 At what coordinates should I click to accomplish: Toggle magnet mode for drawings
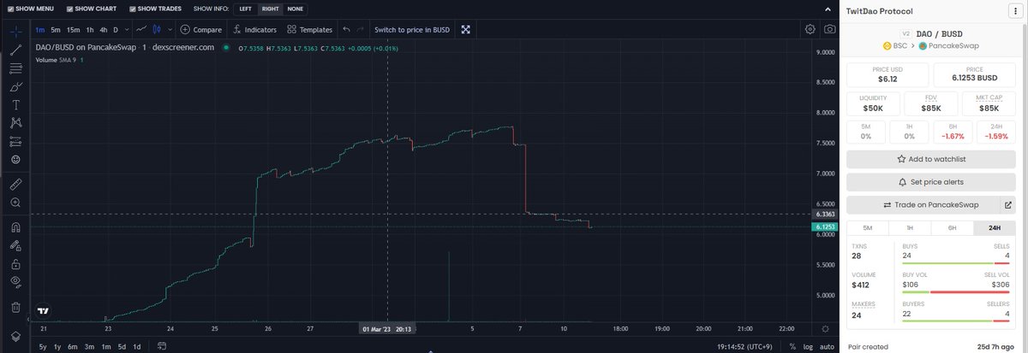pyautogui.click(x=15, y=227)
